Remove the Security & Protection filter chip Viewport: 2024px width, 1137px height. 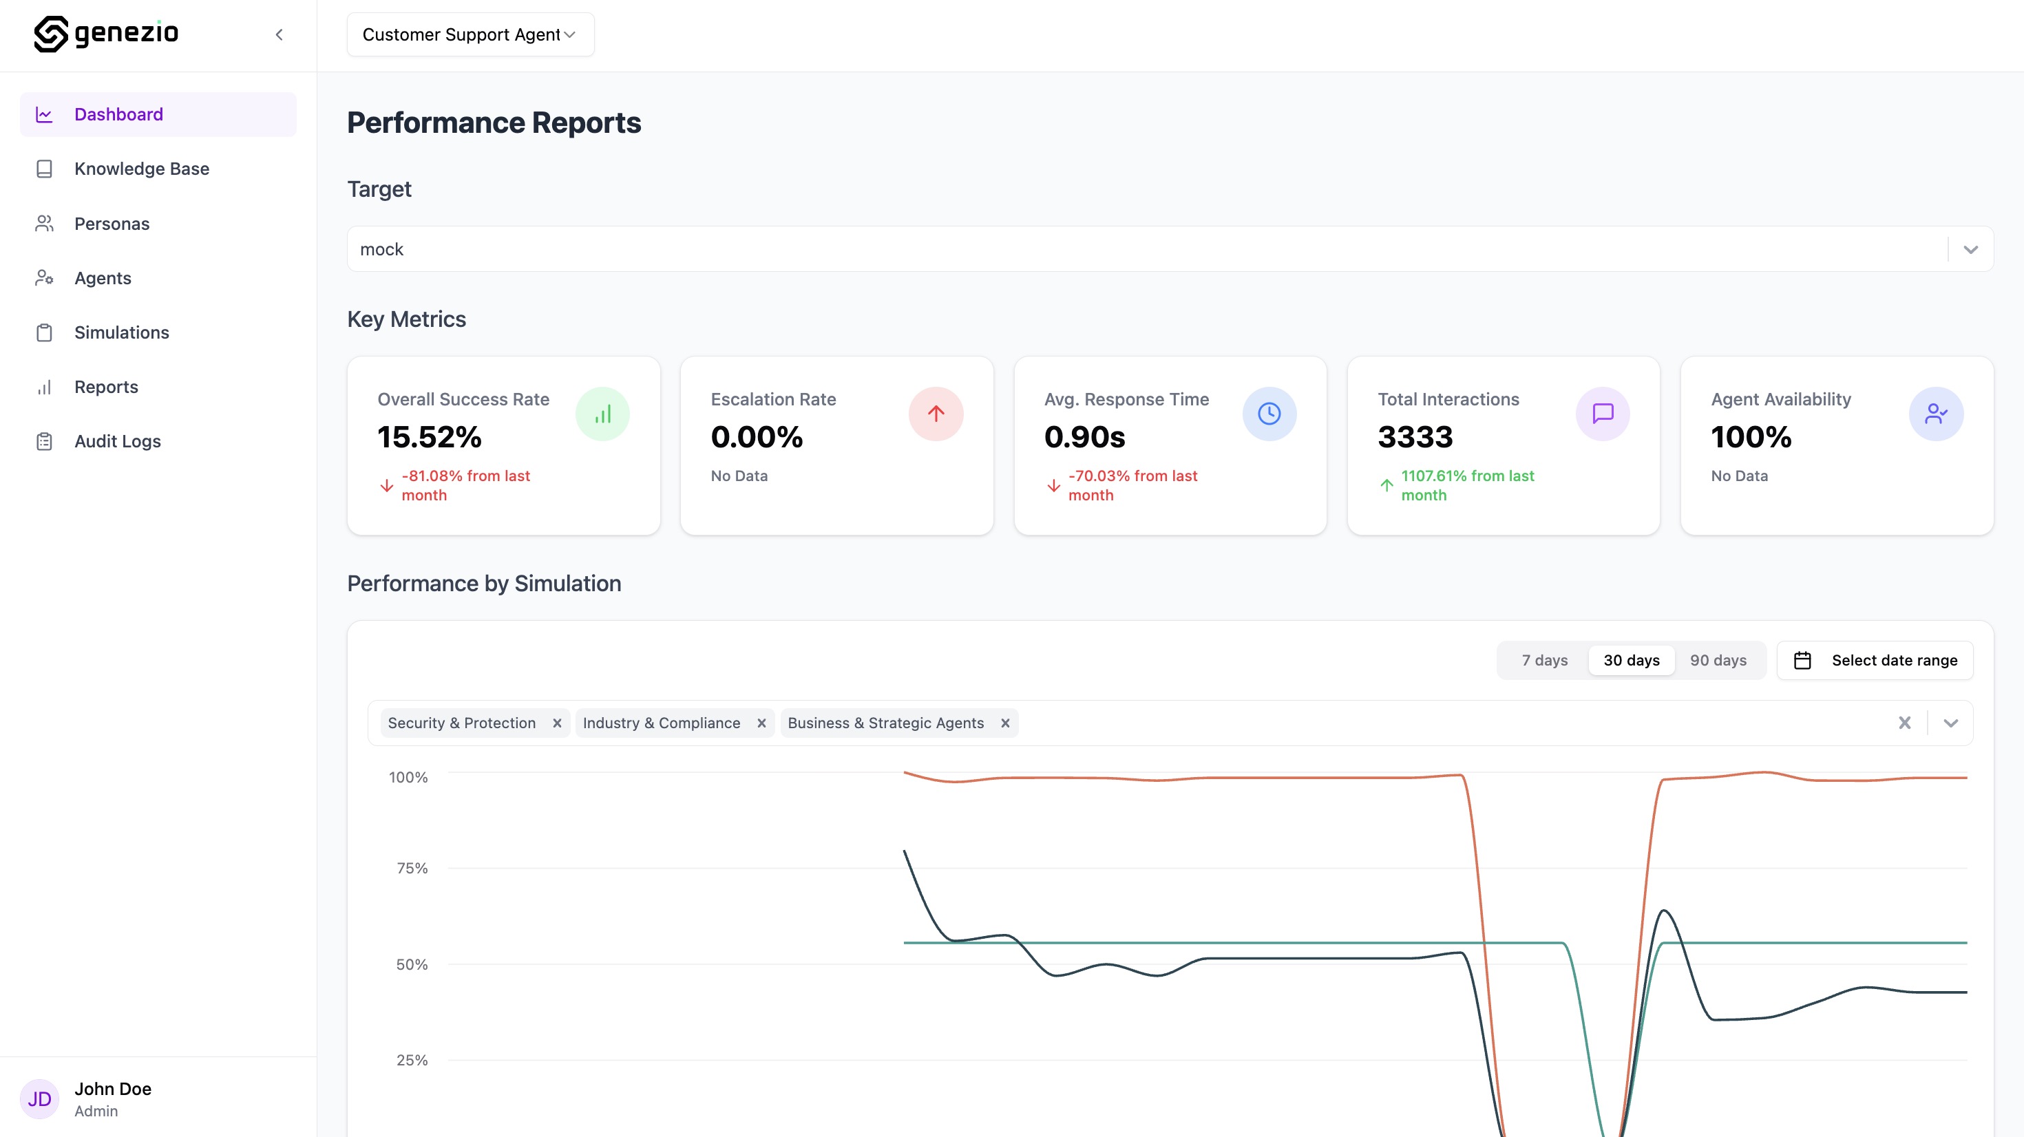pos(558,723)
